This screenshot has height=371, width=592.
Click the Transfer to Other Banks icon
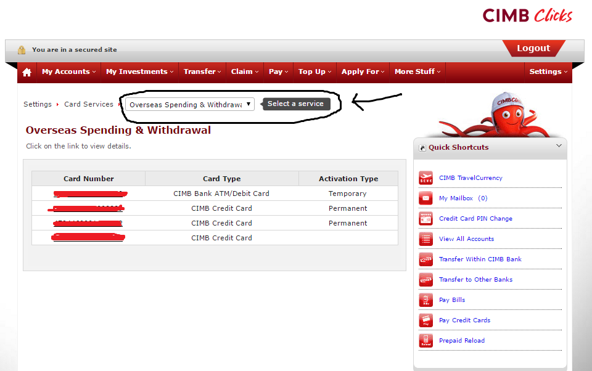tap(426, 280)
